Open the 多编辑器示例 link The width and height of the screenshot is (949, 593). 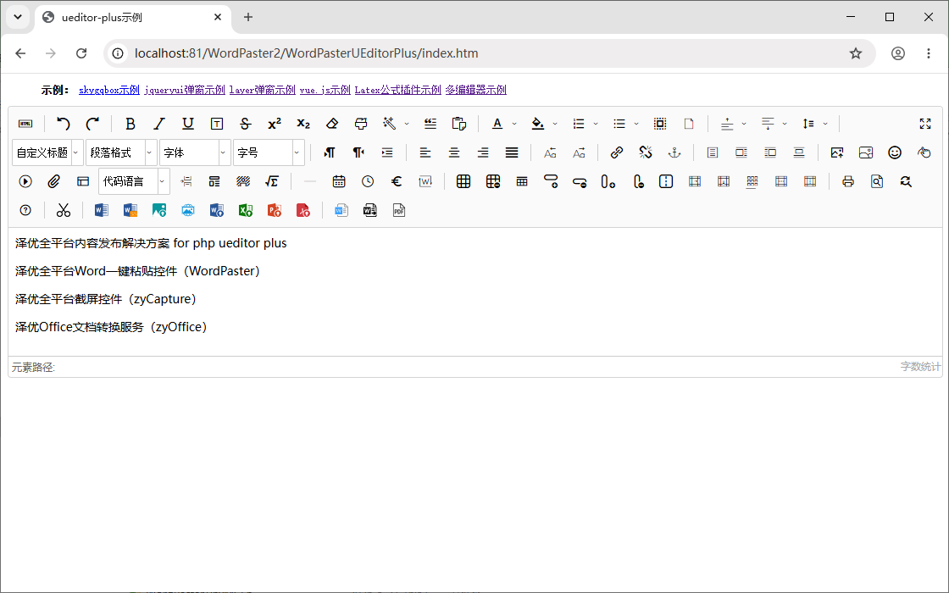coord(475,90)
